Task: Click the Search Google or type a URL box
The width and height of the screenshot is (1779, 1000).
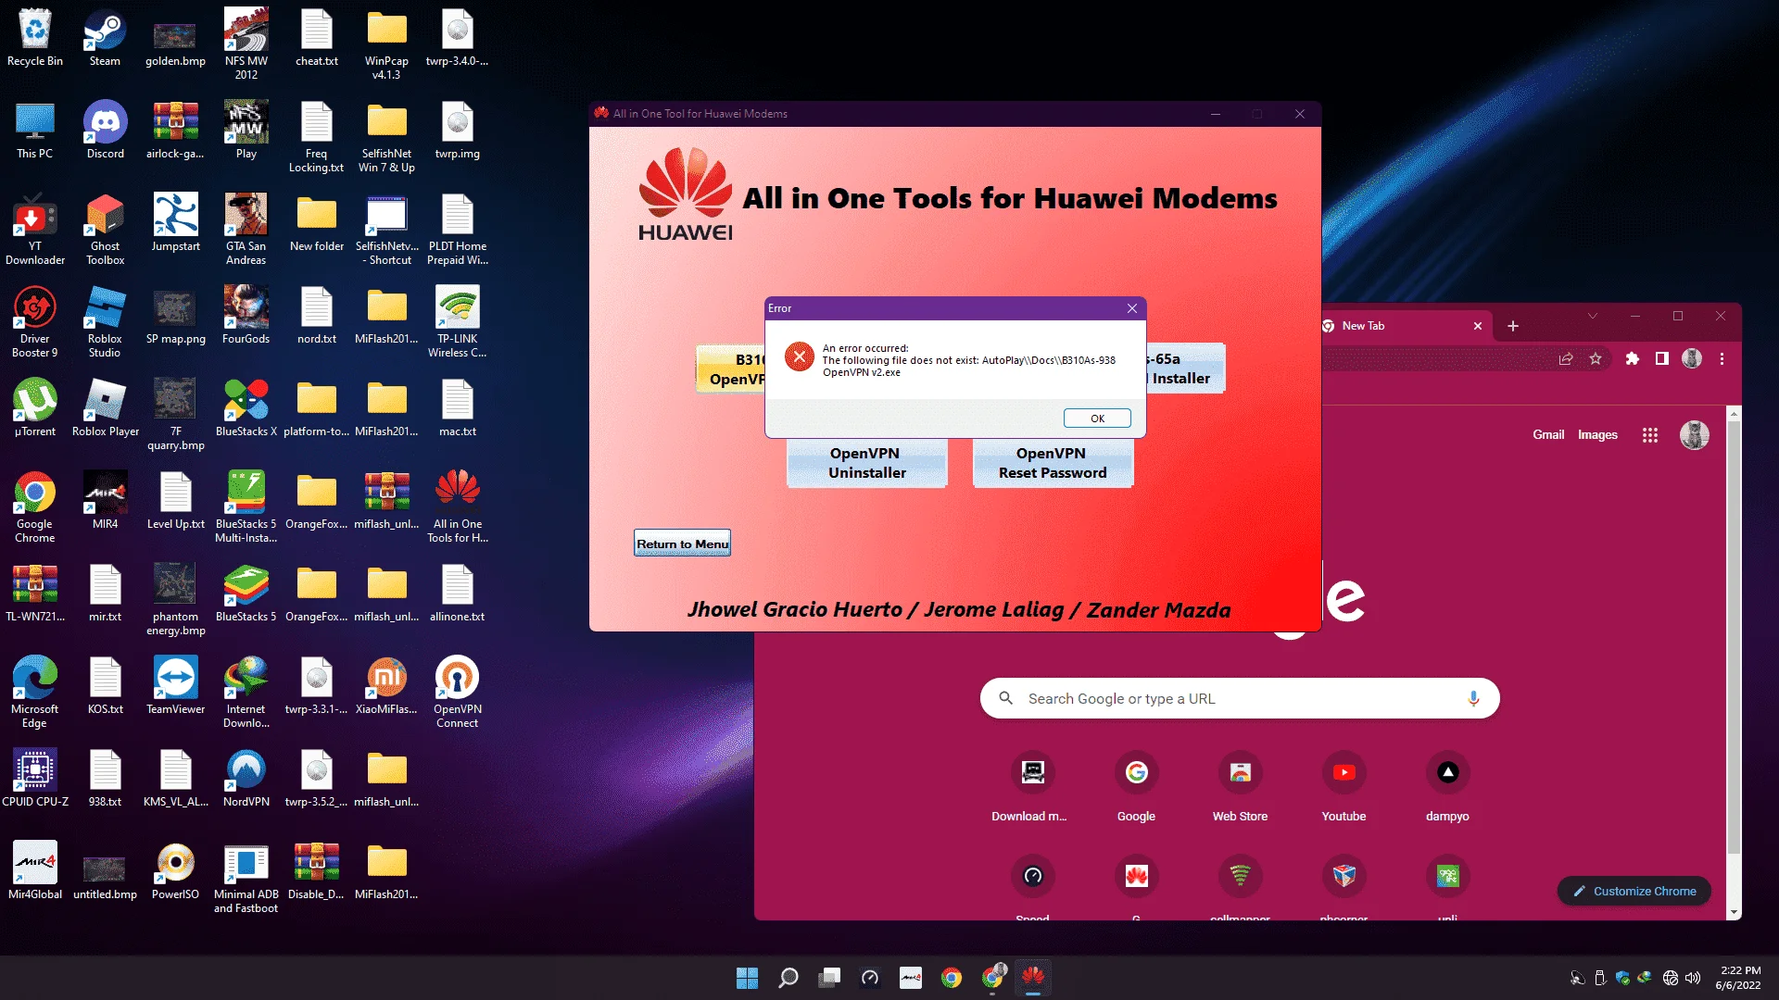Action: 1239,698
